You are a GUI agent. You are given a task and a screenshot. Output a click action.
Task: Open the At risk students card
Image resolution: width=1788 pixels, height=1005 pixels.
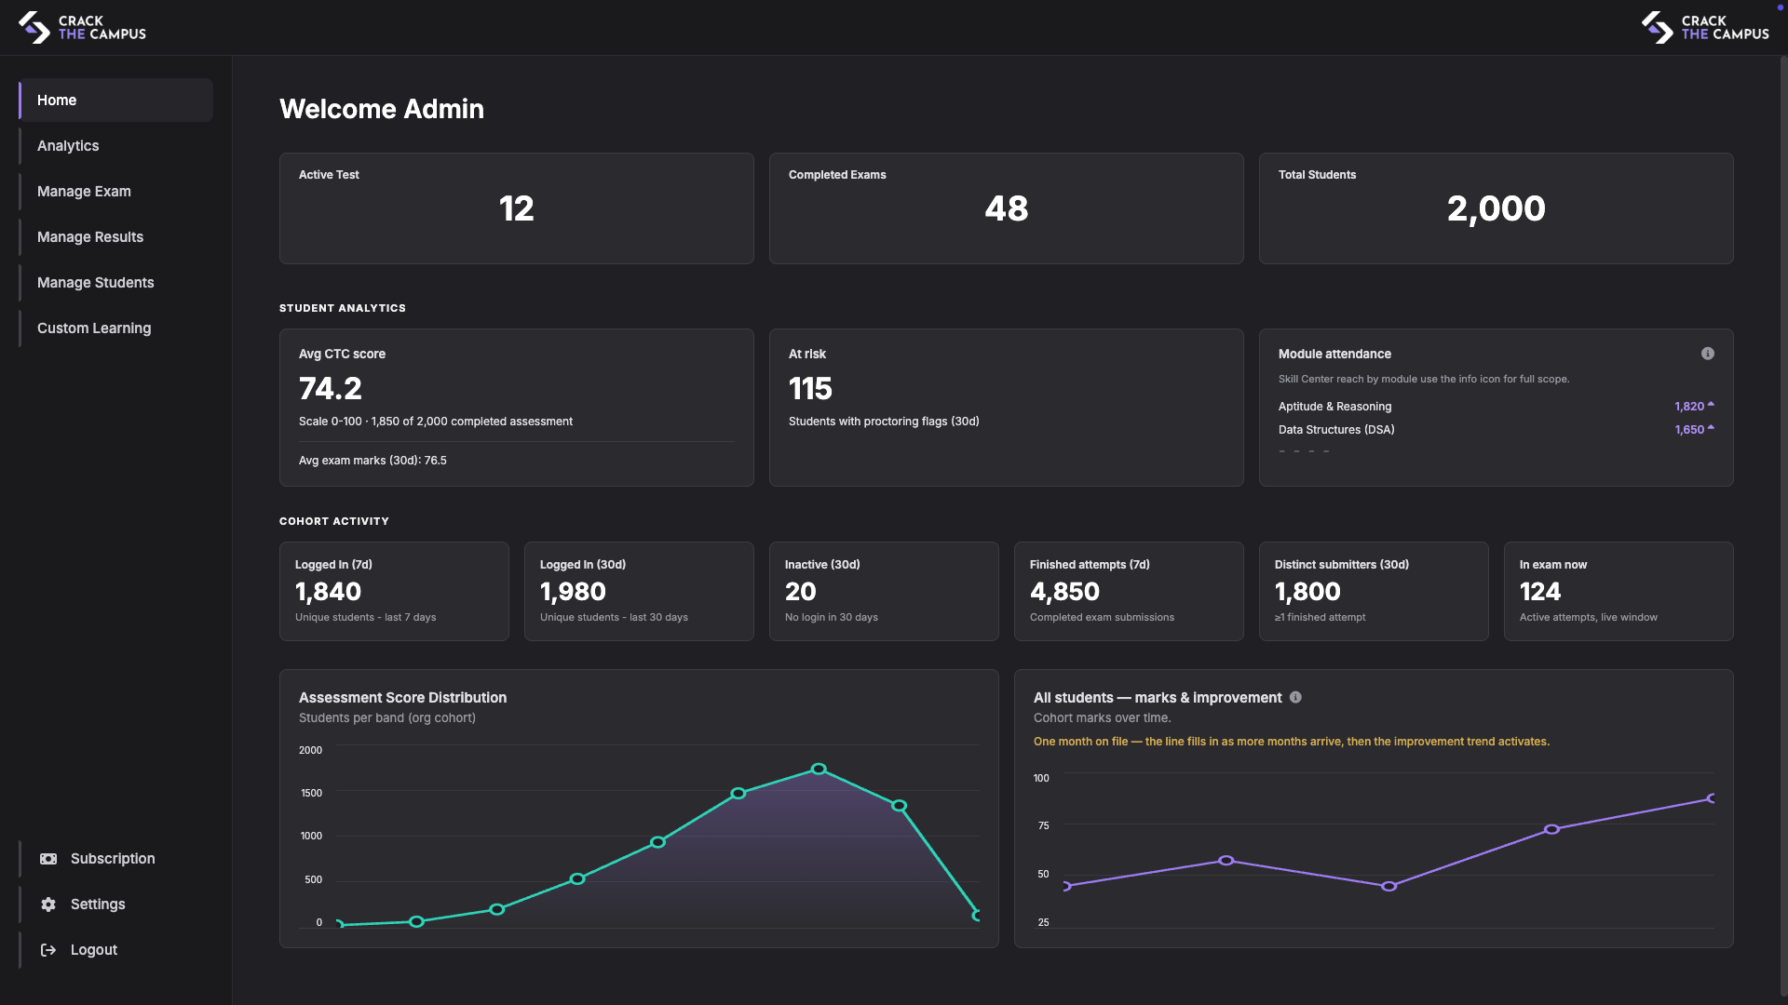point(1006,407)
